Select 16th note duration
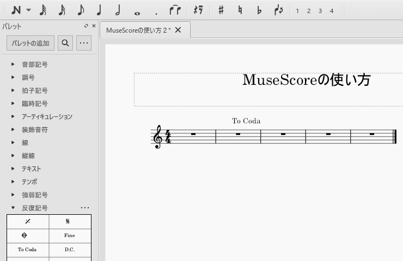Screen dimensions: 403x261 (62, 10)
